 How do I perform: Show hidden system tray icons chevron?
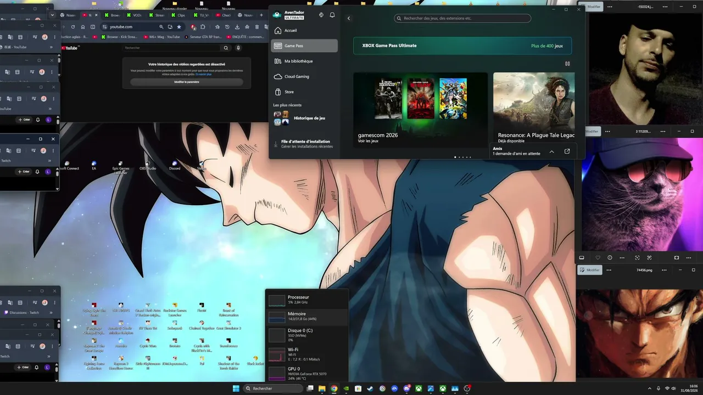[650, 388]
